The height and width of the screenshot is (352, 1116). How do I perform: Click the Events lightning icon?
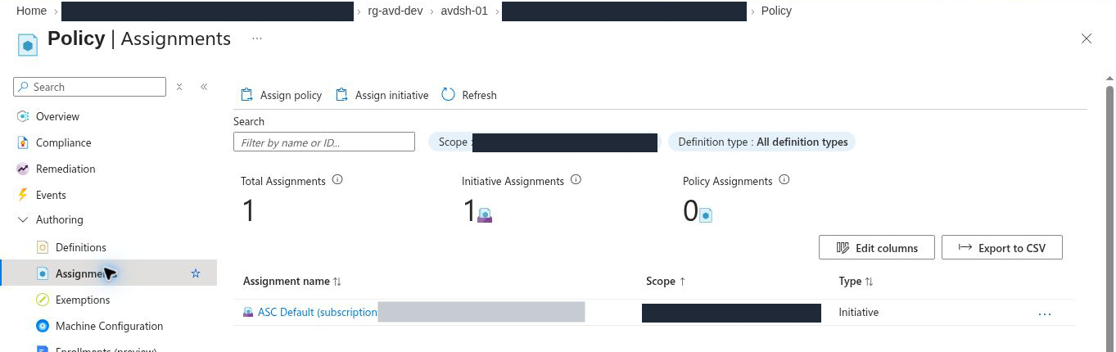(23, 195)
